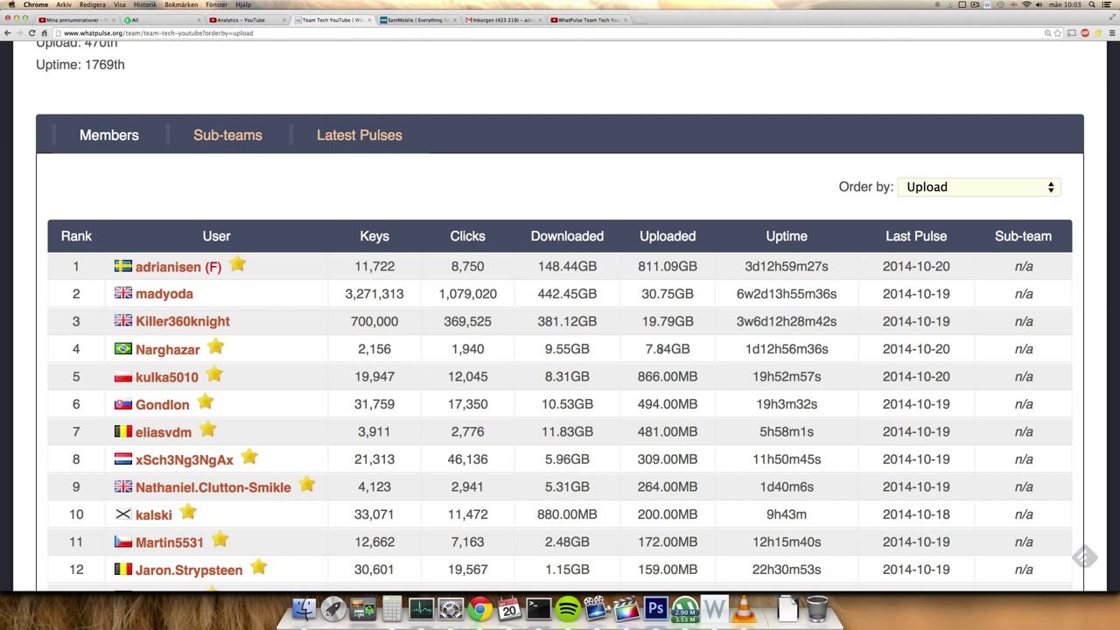Open Finder from the dock
The image size is (1120, 630).
click(304, 608)
